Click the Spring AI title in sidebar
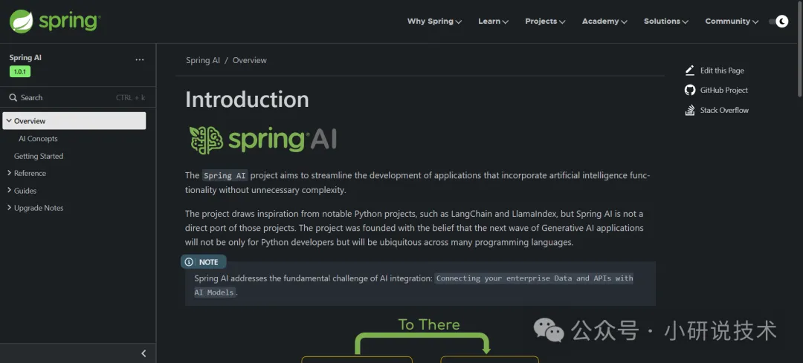The image size is (803, 363). click(x=25, y=58)
